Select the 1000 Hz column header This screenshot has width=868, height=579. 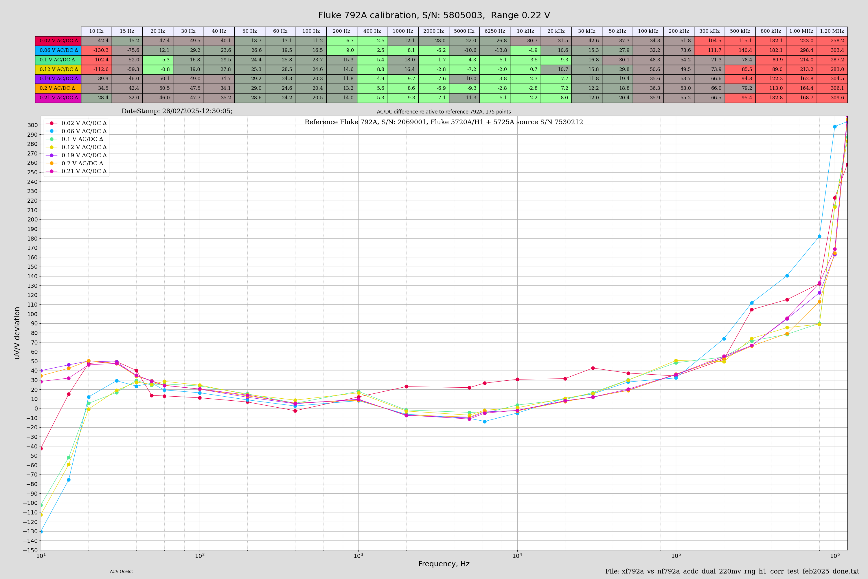coord(403,31)
